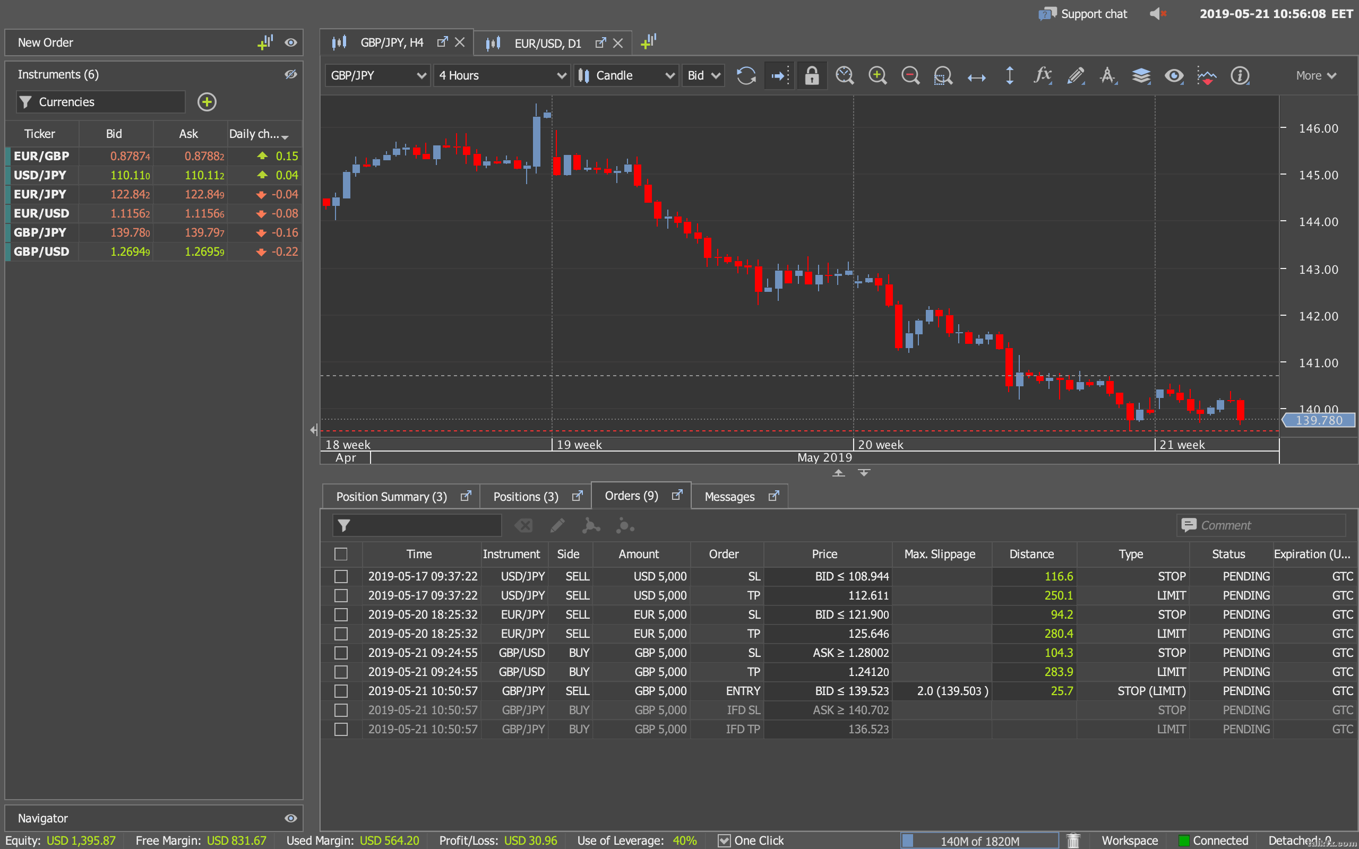Collapse the chart panel upward arrow

838,473
